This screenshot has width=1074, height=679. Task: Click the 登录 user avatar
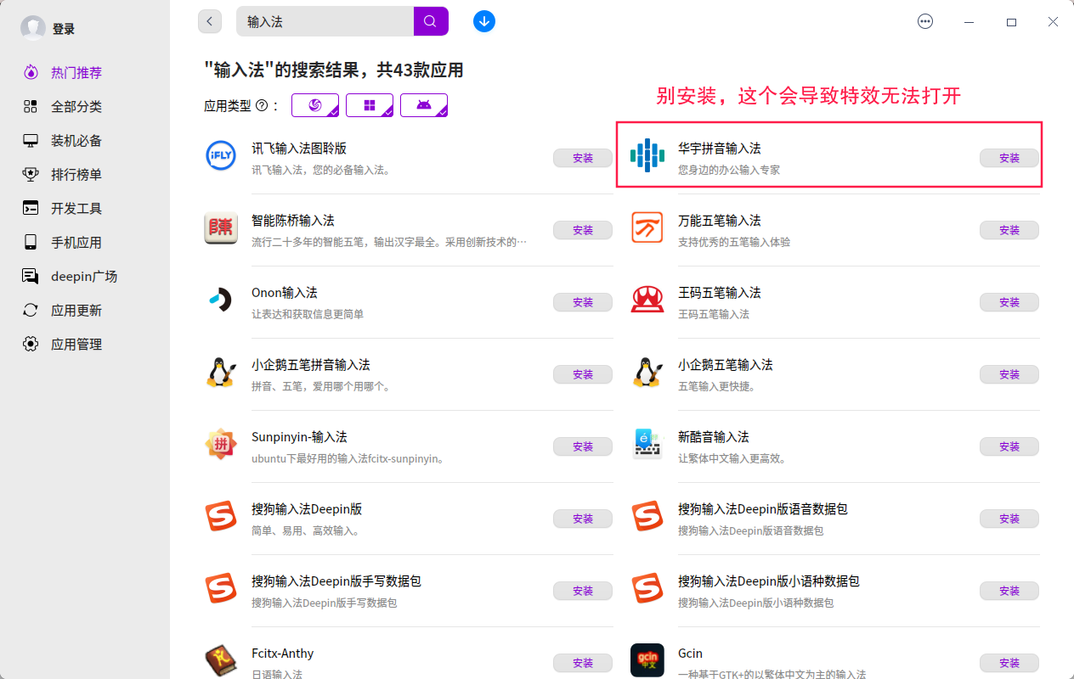(x=32, y=27)
